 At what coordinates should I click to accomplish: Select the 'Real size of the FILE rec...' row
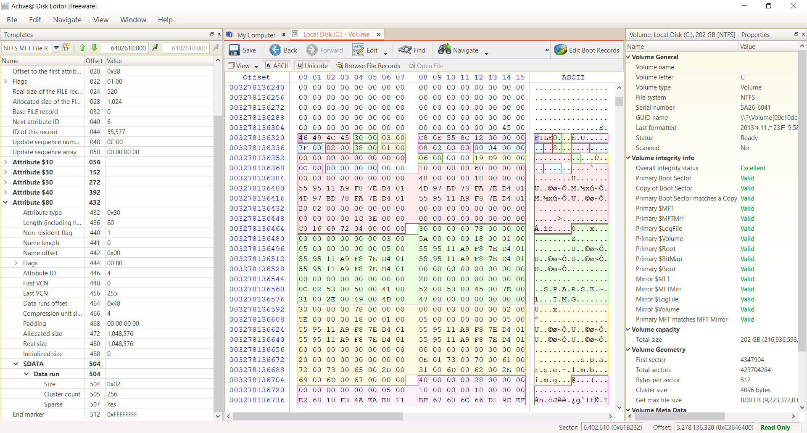[x=107, y=92]
